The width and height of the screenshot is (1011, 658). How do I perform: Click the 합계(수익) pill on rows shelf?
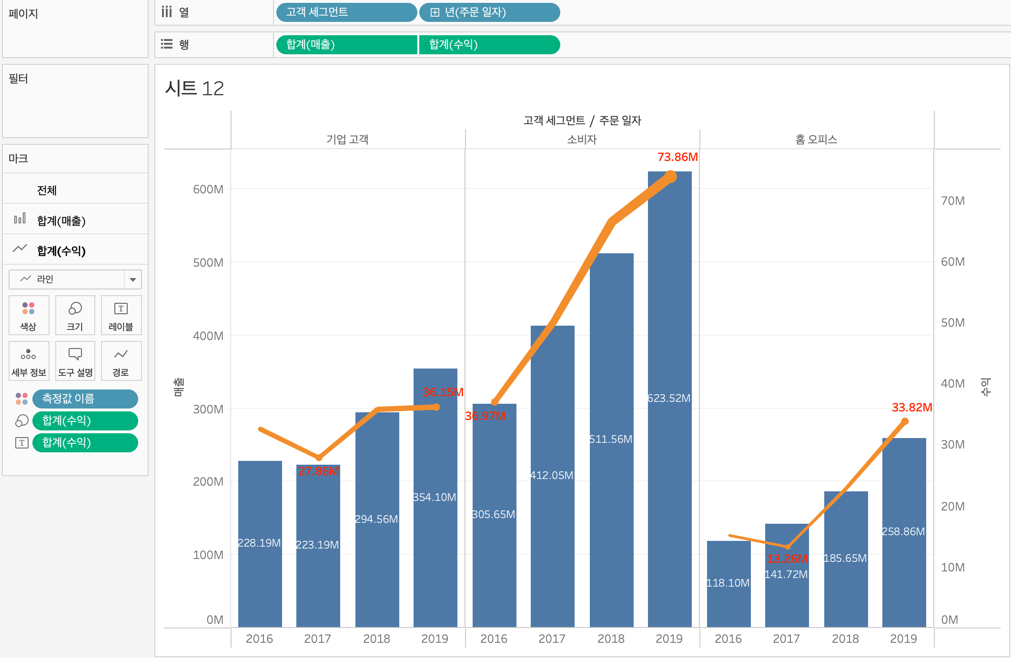(x=489, y=45)
